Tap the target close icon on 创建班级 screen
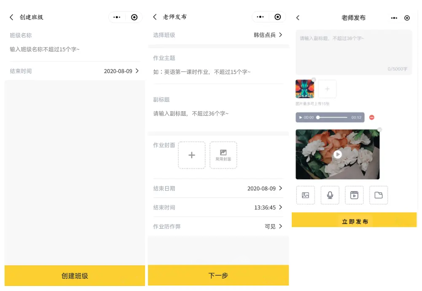The image size is (422, 291). pos(134,17)
